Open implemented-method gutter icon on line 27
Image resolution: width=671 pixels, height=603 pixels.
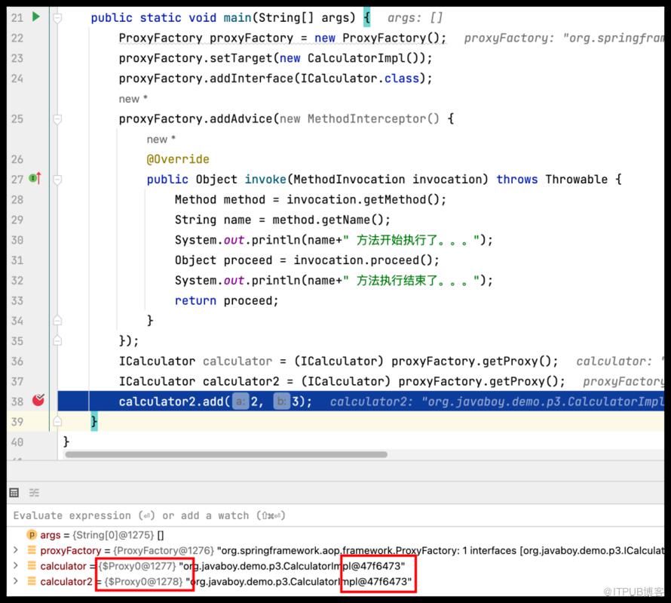tap(35, 178)
